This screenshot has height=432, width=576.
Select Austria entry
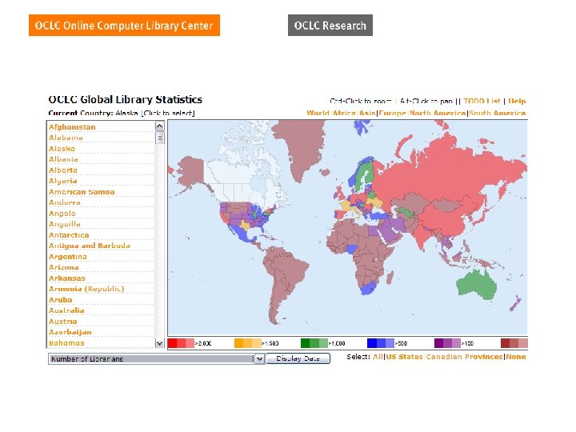coord(63,322)
